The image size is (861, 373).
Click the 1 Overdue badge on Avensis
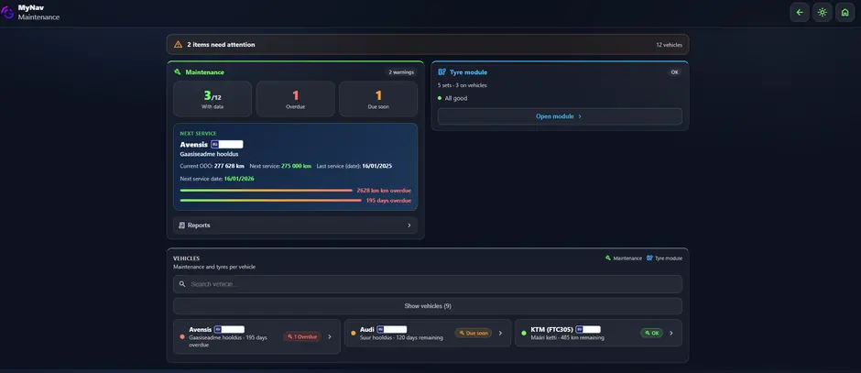click(302, 336)
